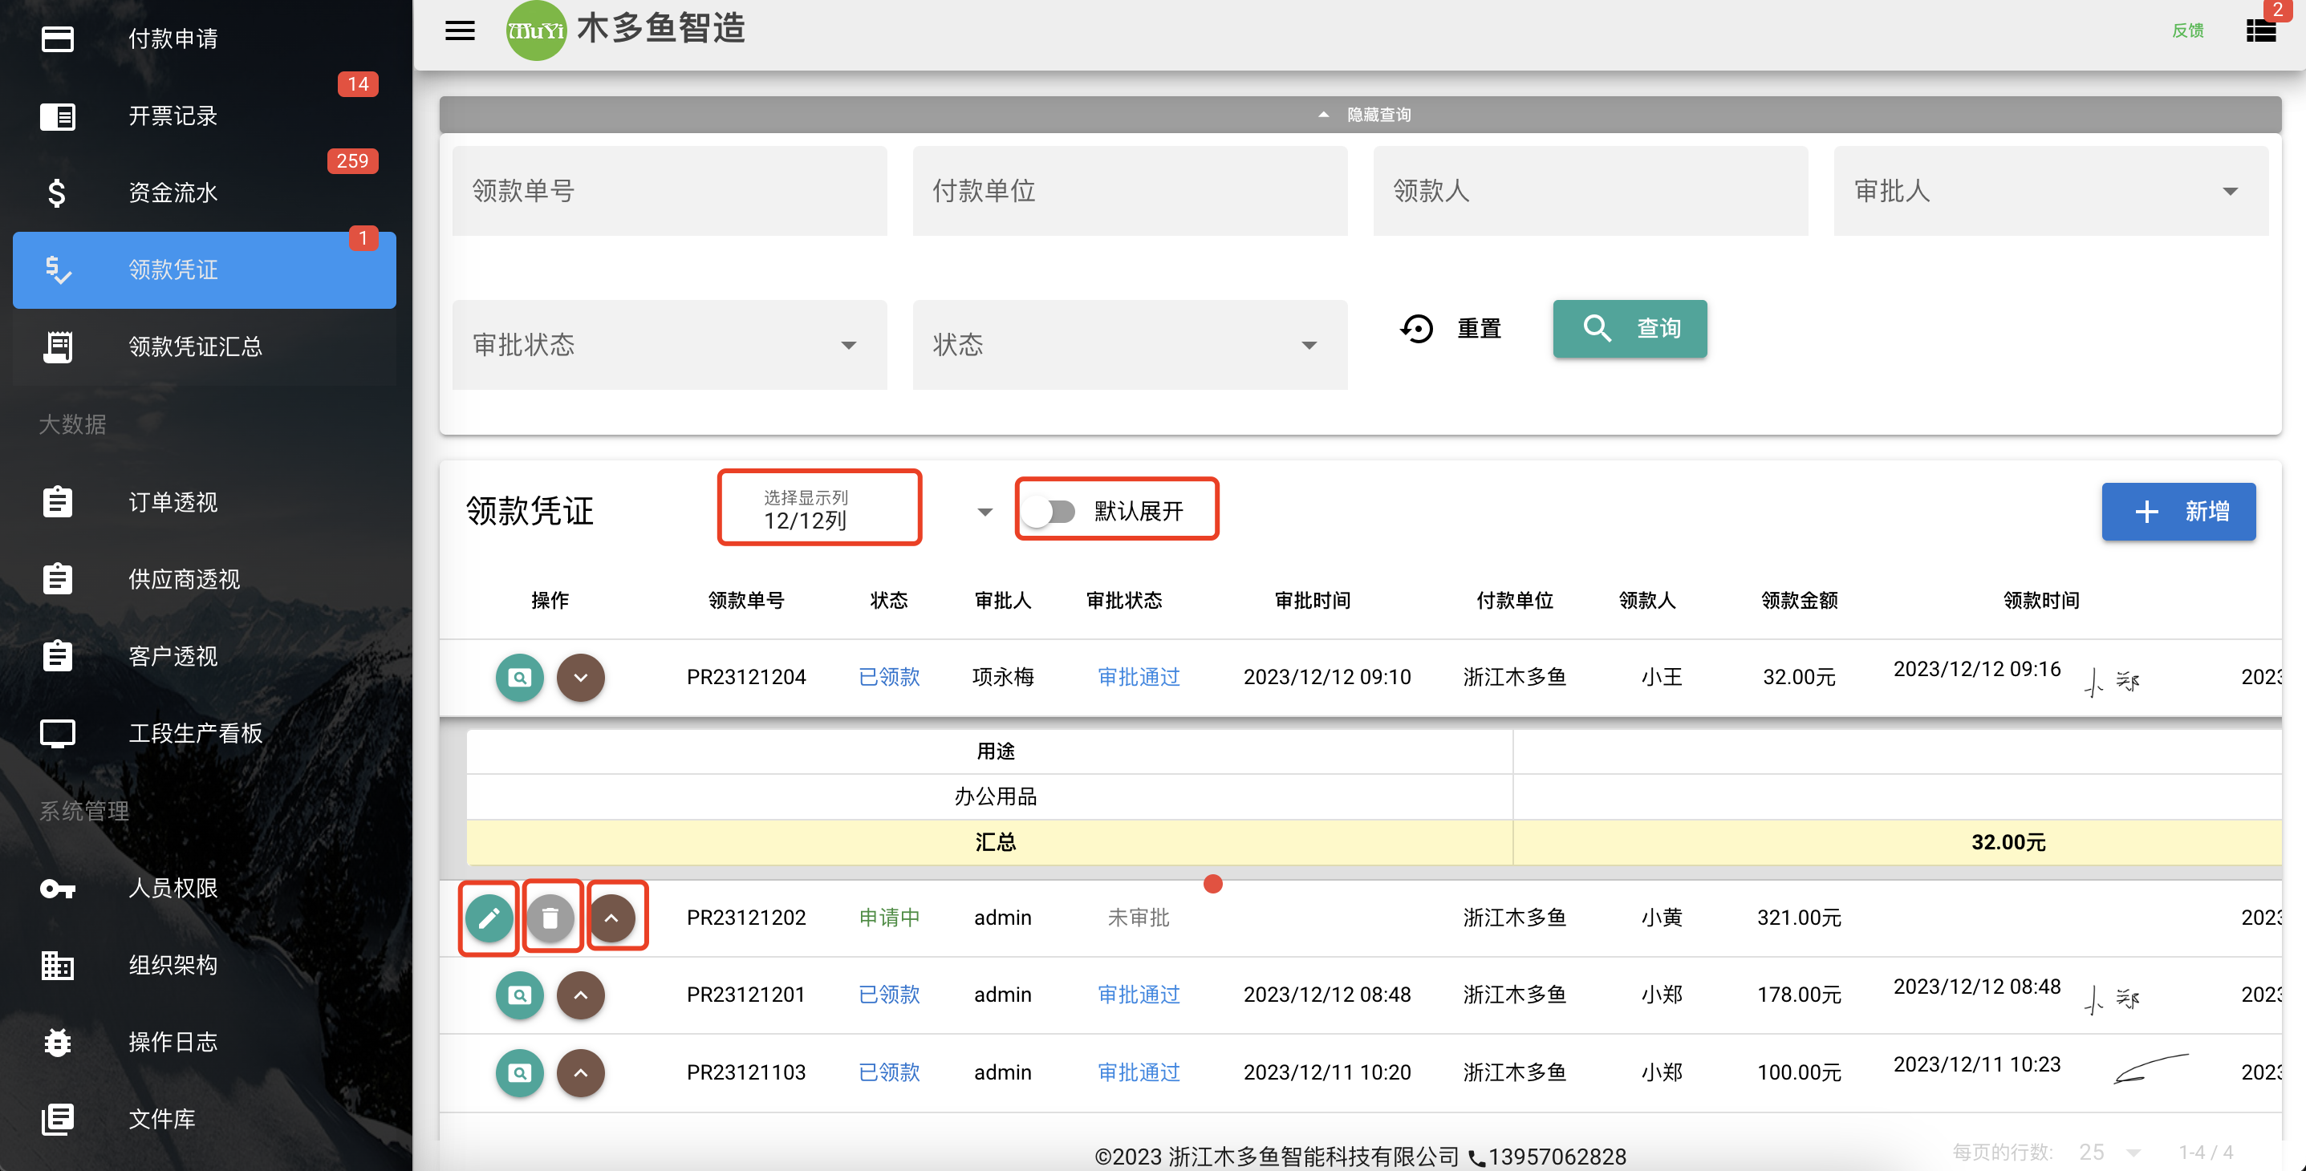
Task: Open the 状态 dropdown filter
Action: [1130, 346]
